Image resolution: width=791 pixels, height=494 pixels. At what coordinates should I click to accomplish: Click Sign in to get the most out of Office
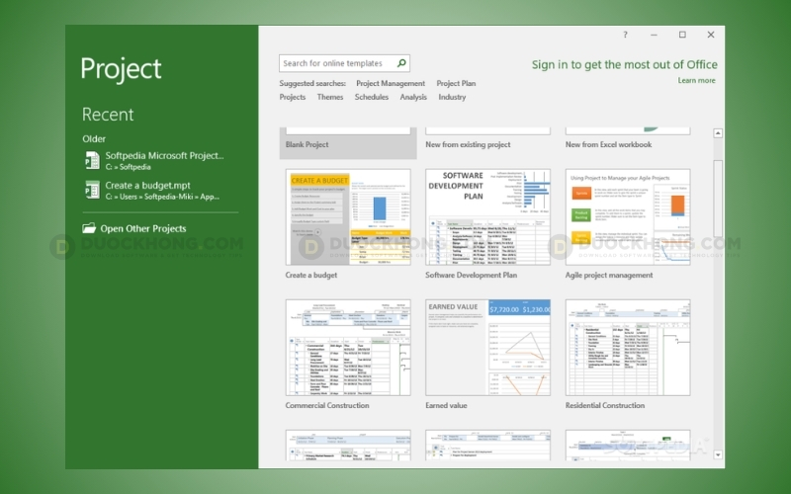tap(624, 64)
